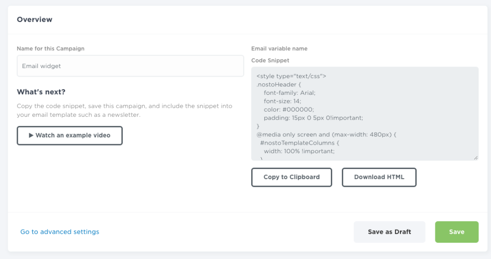This screenshot has height=259, width=491.
Task: Click the Name for this Campaign label
Action: (51, 48)
